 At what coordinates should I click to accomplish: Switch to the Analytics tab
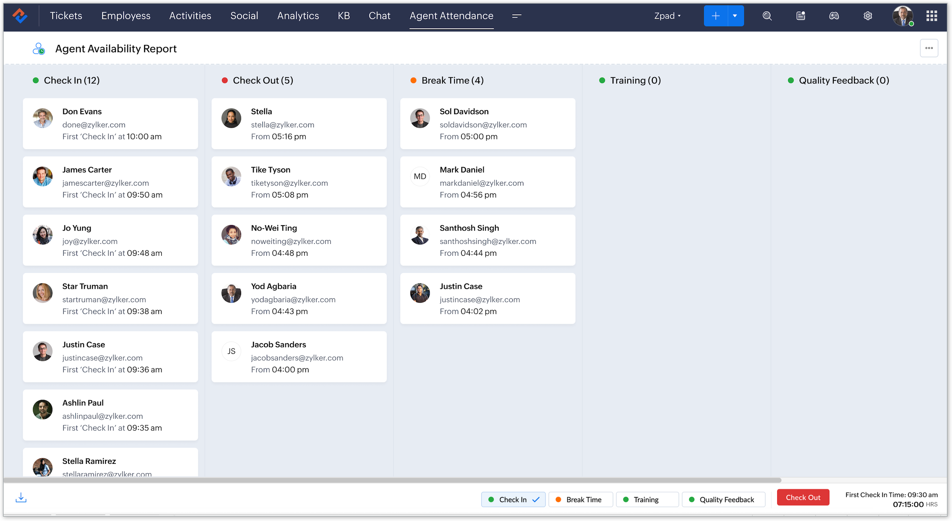298,16
